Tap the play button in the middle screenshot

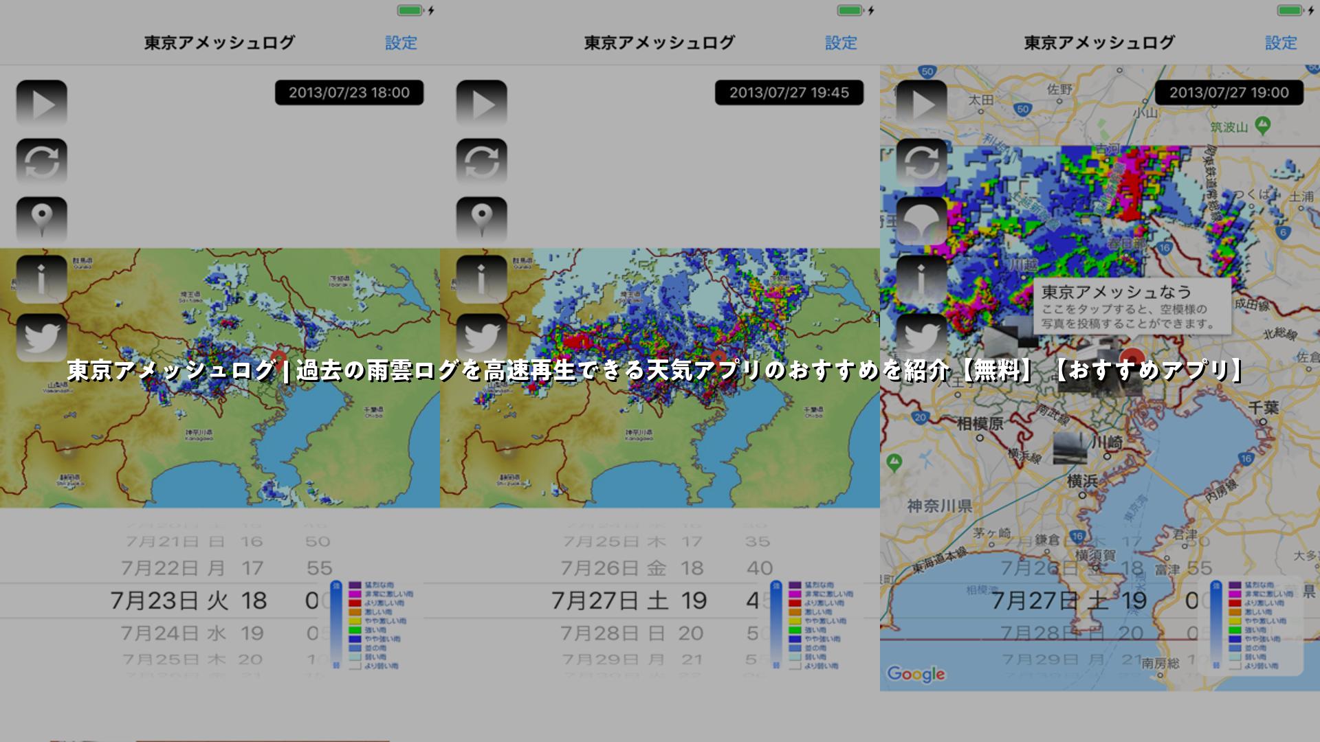(x=482, y=104)
